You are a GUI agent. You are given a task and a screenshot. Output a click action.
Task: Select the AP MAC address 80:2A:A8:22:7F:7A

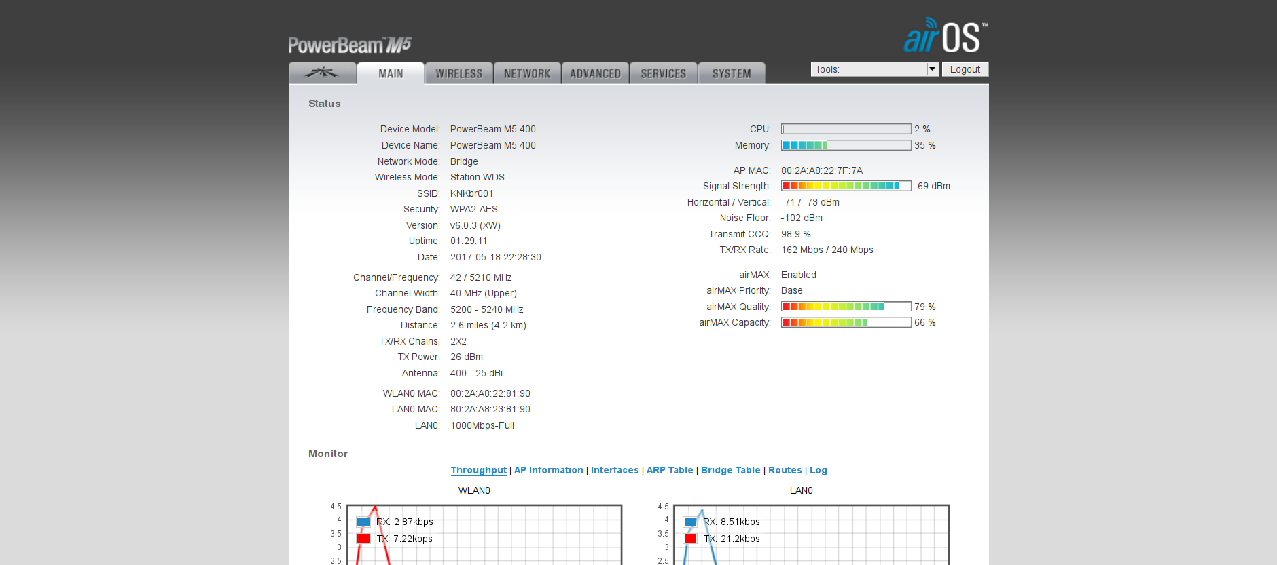click(x=822, y=170)
